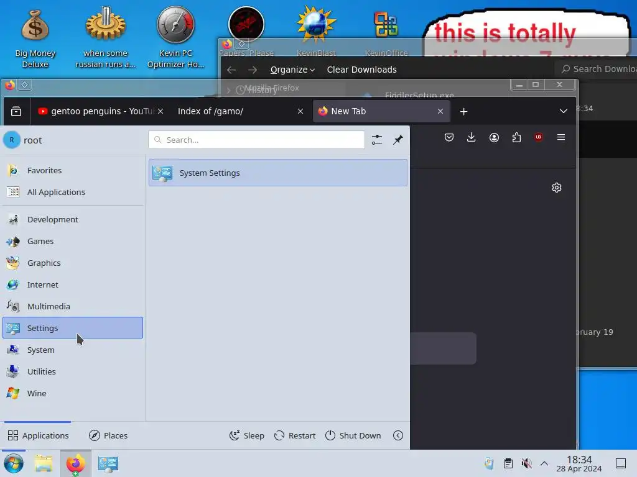Screen dimensions: 637x477
Task: Open the launcher configure sliders icon
Action: [376, 140]
